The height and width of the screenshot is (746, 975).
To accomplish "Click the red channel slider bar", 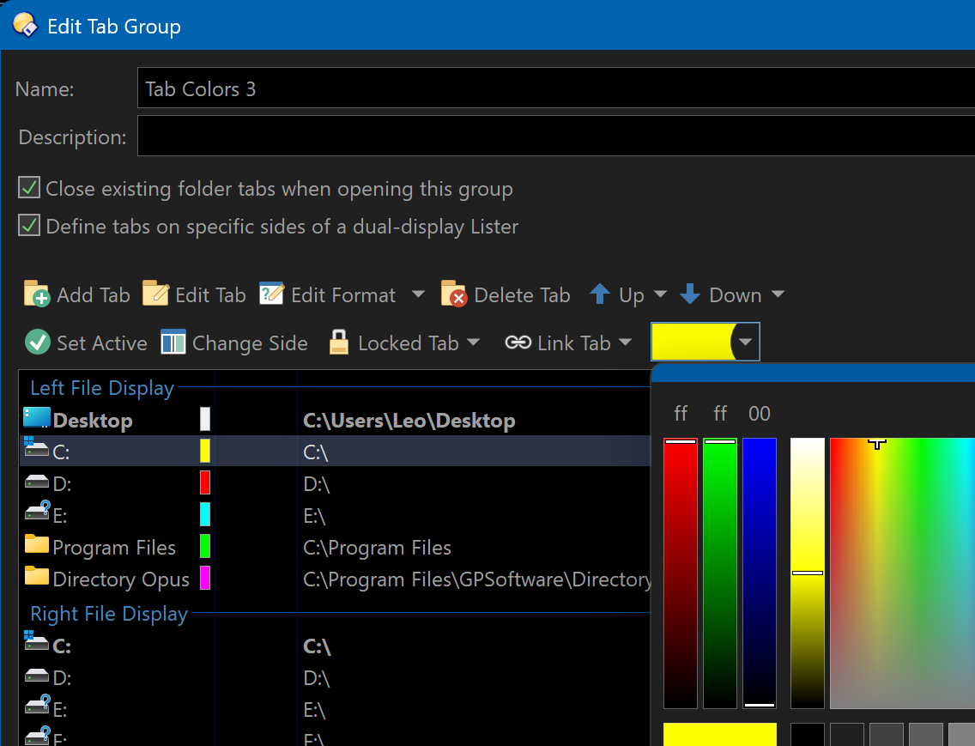I will pos(680,573).
